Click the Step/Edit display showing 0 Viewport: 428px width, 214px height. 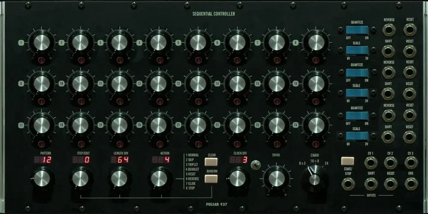pos(82,160)
